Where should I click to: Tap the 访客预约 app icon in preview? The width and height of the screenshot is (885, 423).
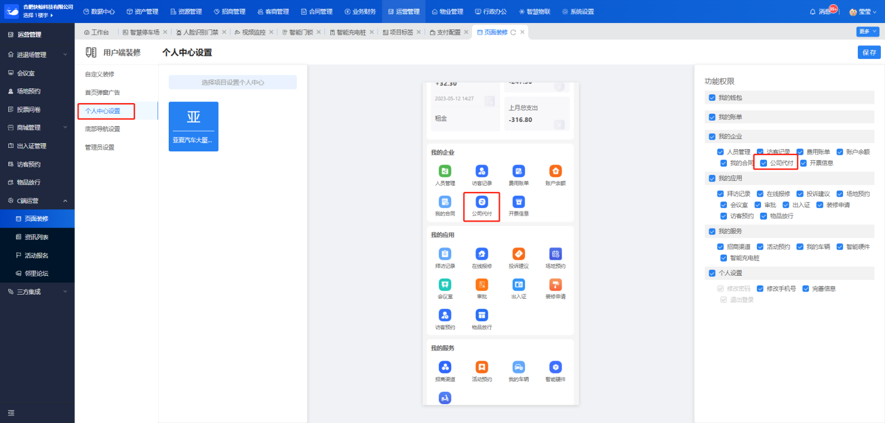click(x=445, y=315)
